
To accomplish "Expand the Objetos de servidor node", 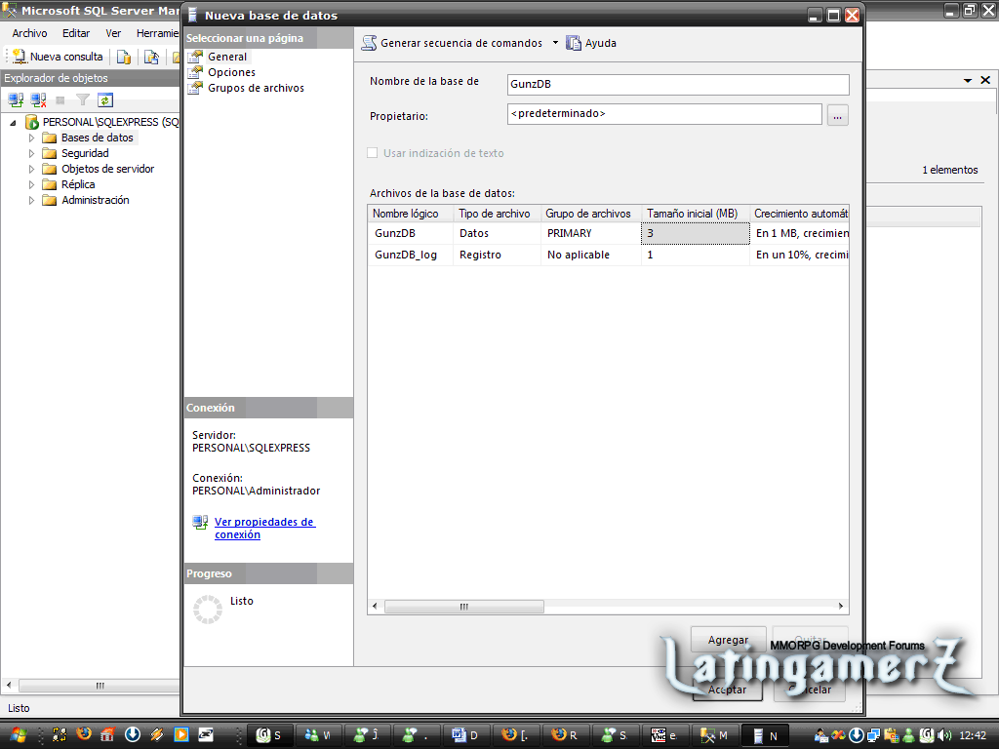I will 32,169.
